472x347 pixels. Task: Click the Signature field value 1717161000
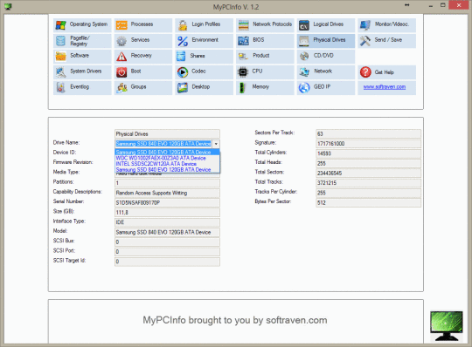pyautogui.click(x=368, y=144)
